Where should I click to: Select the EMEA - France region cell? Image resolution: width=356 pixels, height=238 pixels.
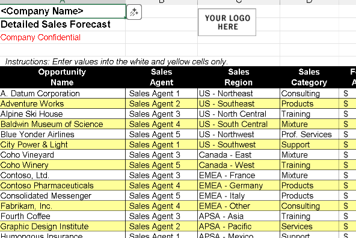click(239, 175)
